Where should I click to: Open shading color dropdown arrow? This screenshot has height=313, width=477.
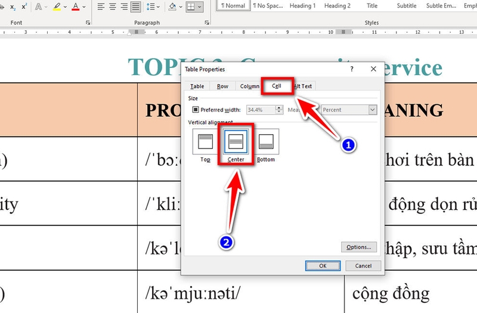pos(181,7)
